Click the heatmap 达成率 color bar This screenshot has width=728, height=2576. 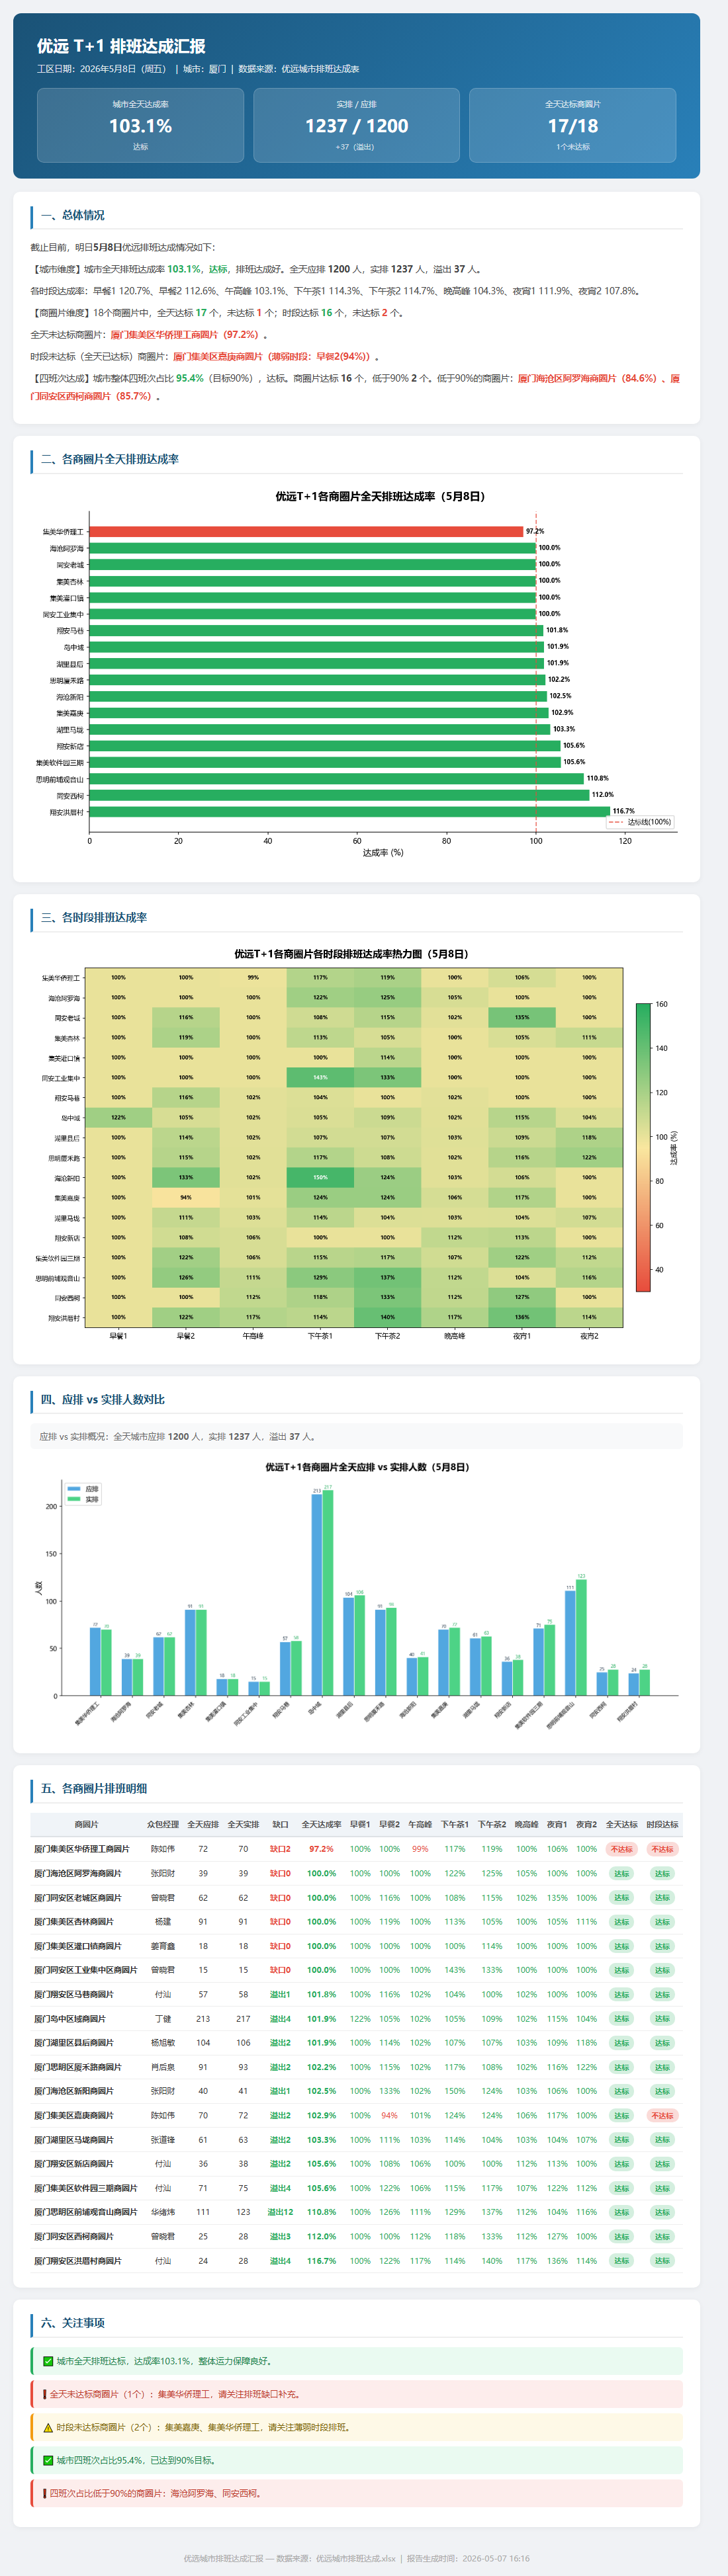(x=643, y=1147)
